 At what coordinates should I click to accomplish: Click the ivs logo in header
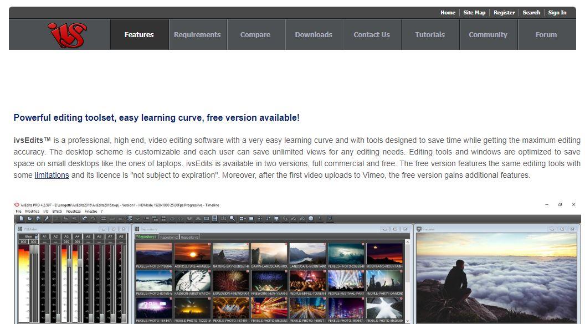pos(67,35)
